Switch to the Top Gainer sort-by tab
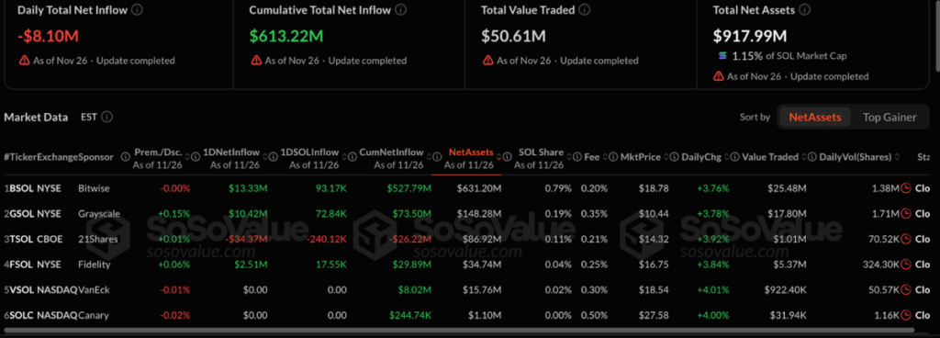Screen dimensions: 940x338 point(890,117)
